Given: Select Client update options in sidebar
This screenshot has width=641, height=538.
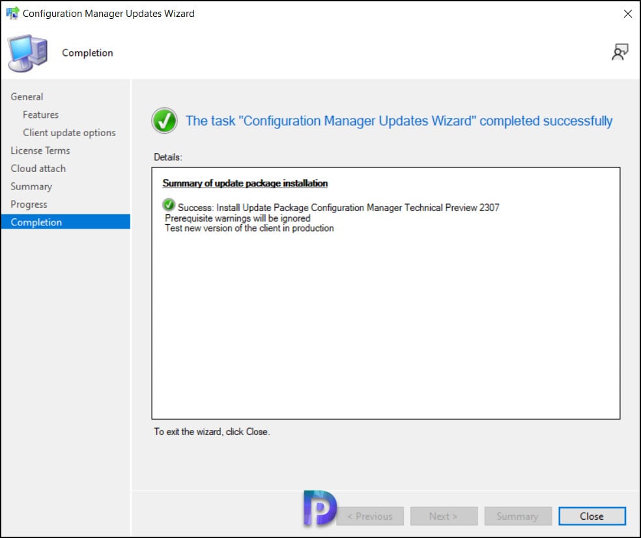Looking at the screenshot, I should click(x=69, y=133).
